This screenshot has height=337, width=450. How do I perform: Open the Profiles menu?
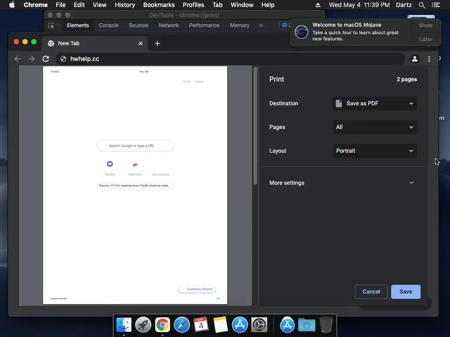pos(193,5)
